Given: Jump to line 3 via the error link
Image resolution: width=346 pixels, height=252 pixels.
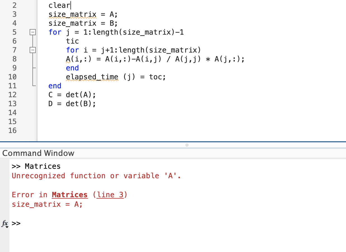Looking at the screenshot, I should pyautogui.click(x=111, y=195).
